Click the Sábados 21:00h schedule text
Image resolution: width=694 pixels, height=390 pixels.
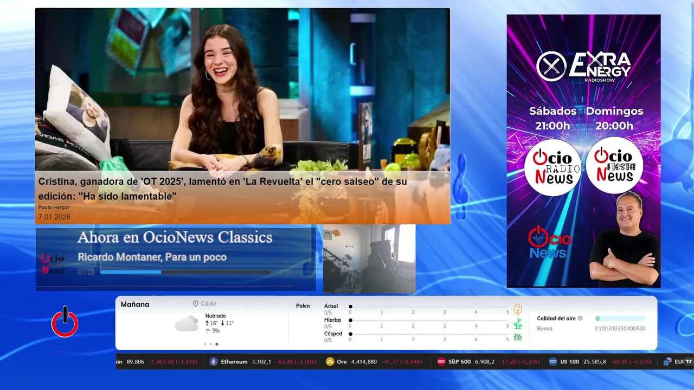point(553,118)
